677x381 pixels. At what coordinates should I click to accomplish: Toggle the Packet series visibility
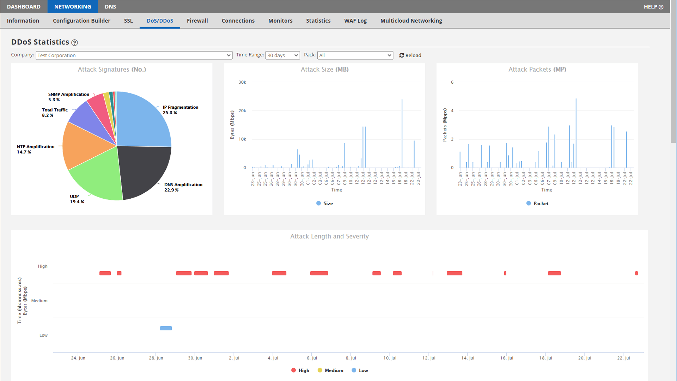pos(537,203)
